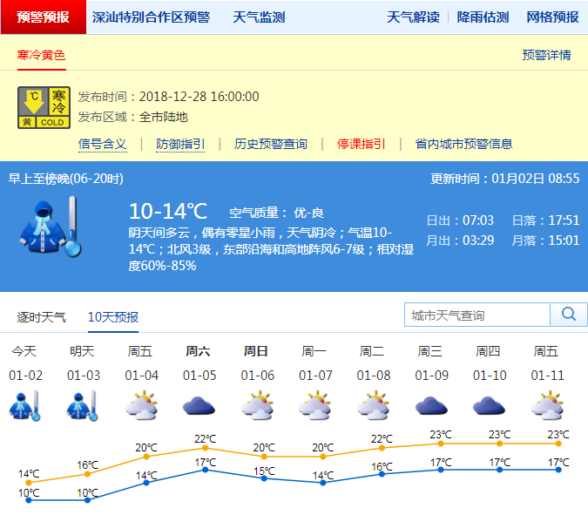Click the 01-09 overcast cloud icon

430,406
